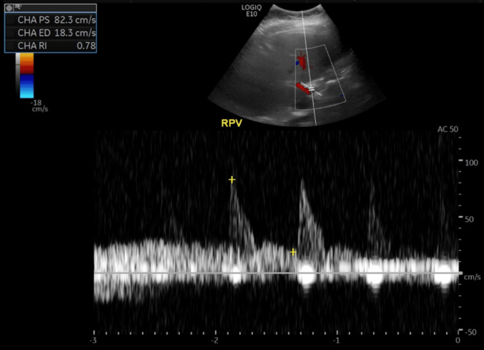Click the spectral Doppler baseline line
Image resolution: width=484 pixels, height=350 pixels.
coord(277,273)
